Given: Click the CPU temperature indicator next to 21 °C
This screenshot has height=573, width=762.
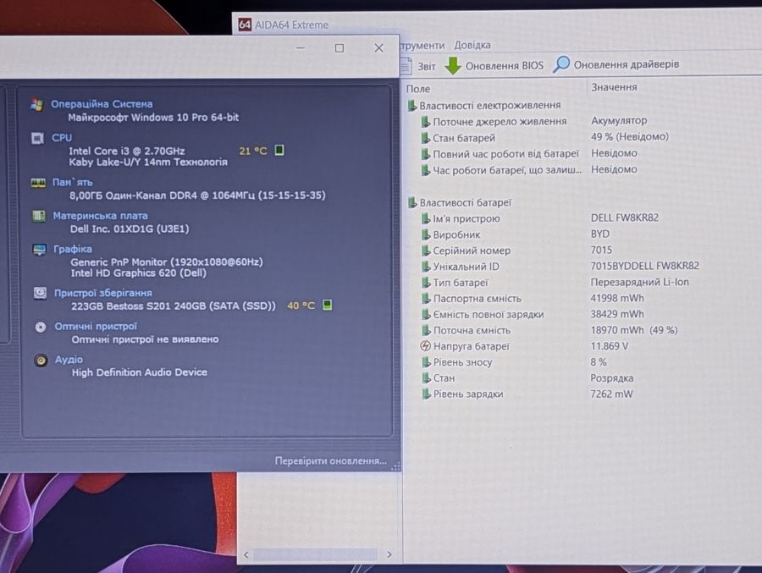Looking at the screenshot, I should click(279, 150).
